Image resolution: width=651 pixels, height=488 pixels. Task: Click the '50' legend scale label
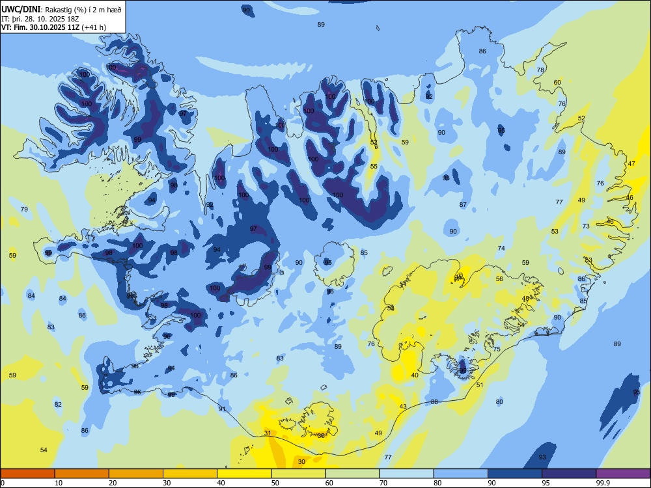(275, 483)
